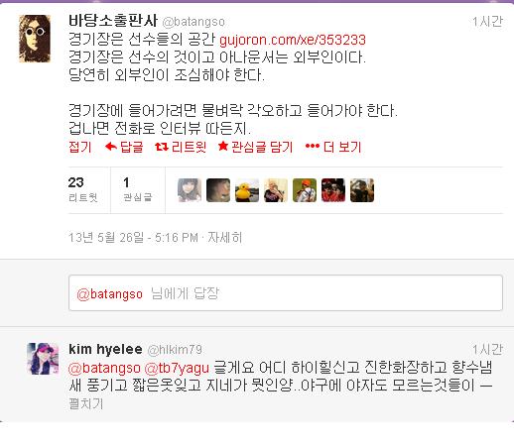Open the 바탕소출판사 profile avatar
514x446 pixels.
(x=35, y=39)
